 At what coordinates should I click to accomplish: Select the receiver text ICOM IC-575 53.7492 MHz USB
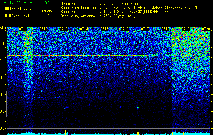[x=136, y=12]
